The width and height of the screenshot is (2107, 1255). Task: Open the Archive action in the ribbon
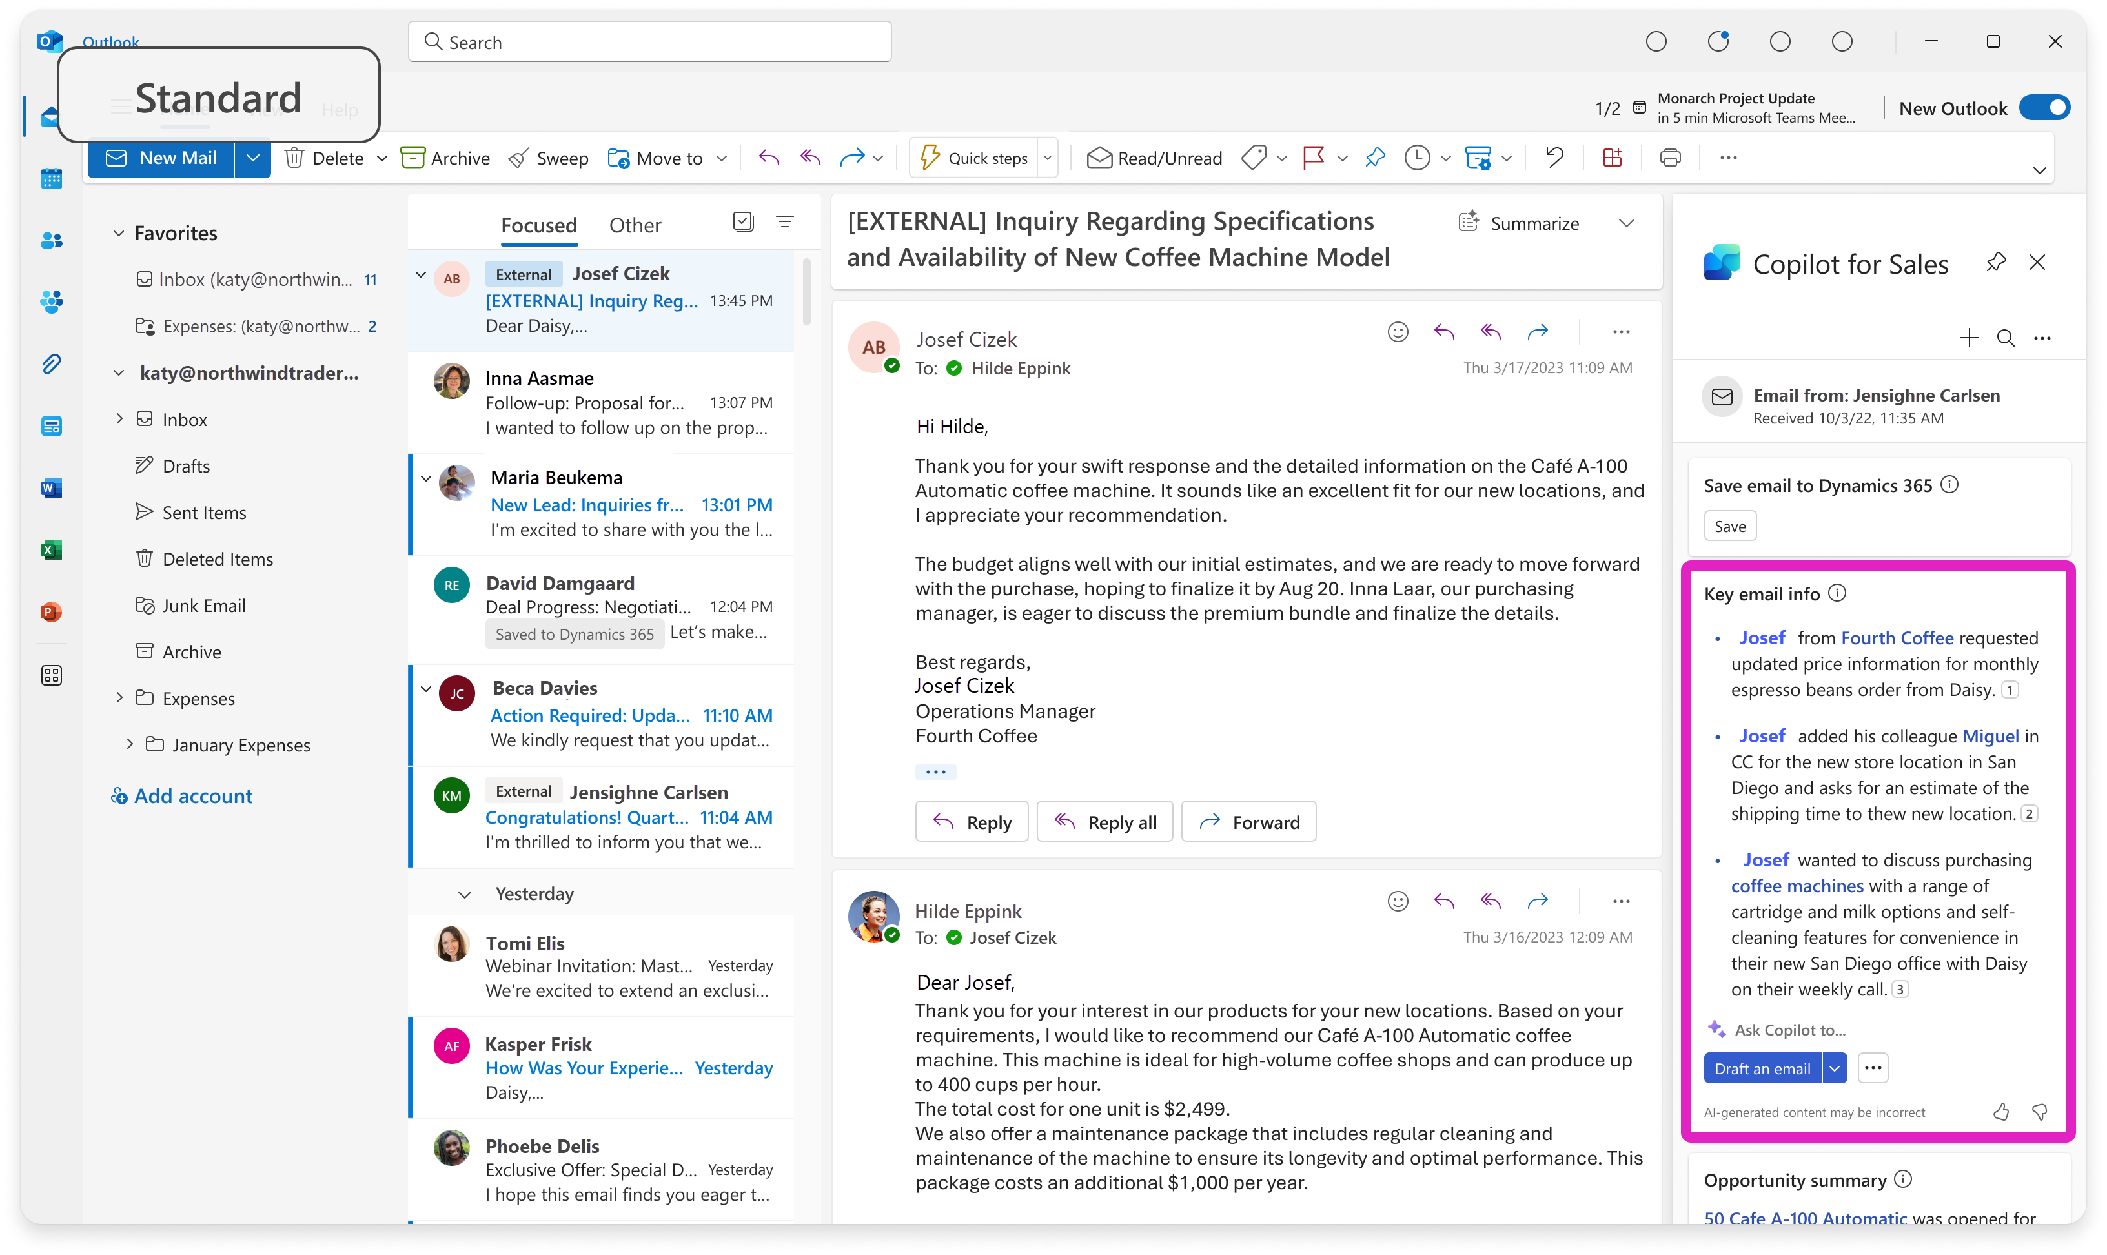445,158
